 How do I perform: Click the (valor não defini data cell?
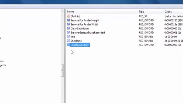pyautogui.click(x=174, y=16)
